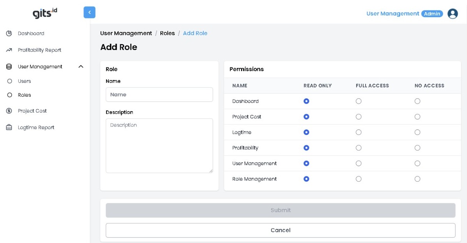The height and width of the screenshot is (243, 467).
Task: Go to Roles submenu item
Action: (x=24, y=95)
